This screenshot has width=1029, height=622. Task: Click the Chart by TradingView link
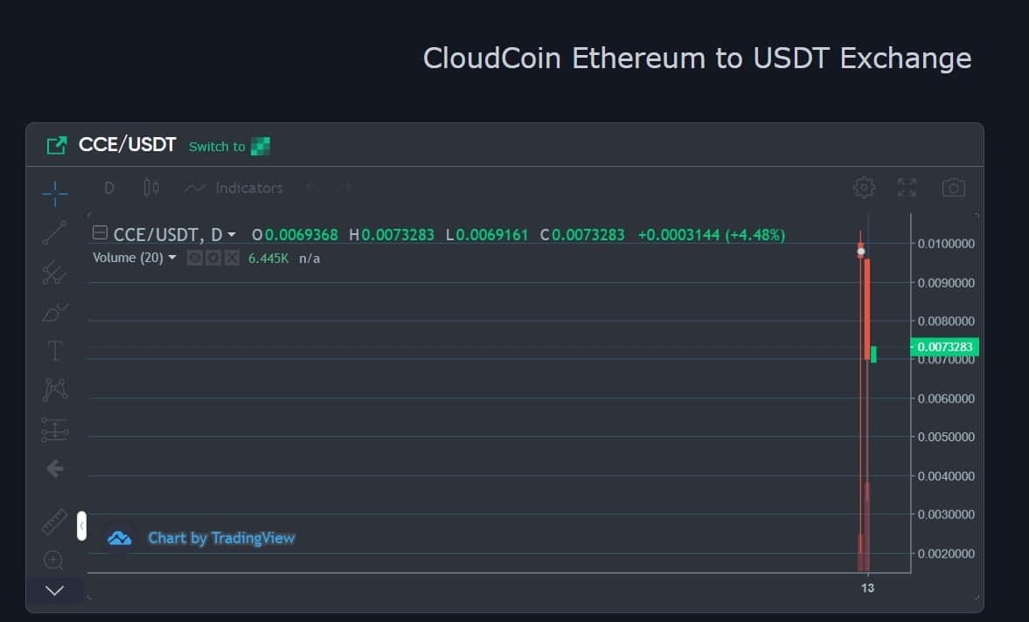coord(221,537)
